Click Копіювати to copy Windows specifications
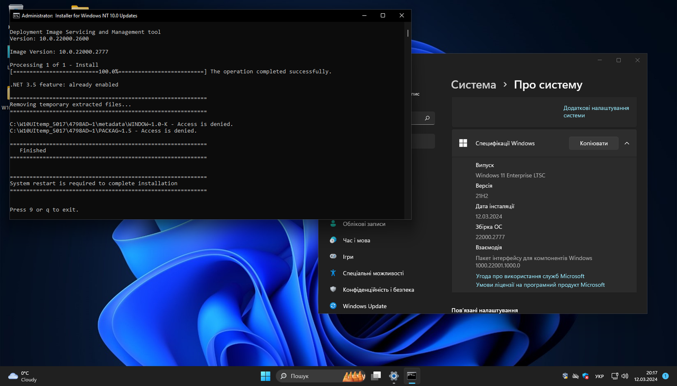Viewport: 677px width, 386px height. click(x=593, y=143)
